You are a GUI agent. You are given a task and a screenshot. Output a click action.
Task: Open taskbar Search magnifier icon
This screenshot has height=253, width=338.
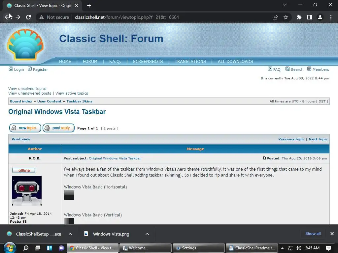[26, 248]
